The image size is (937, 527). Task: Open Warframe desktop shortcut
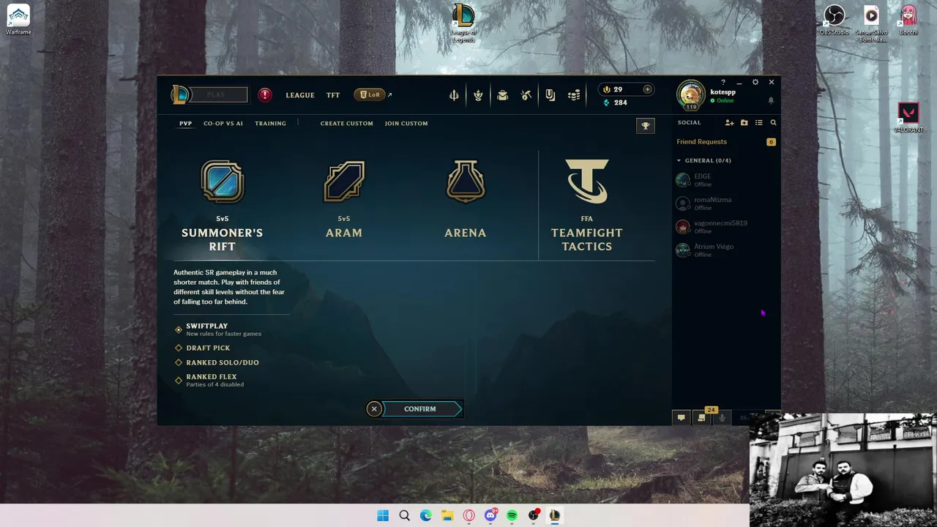click(x=18, y=20)
